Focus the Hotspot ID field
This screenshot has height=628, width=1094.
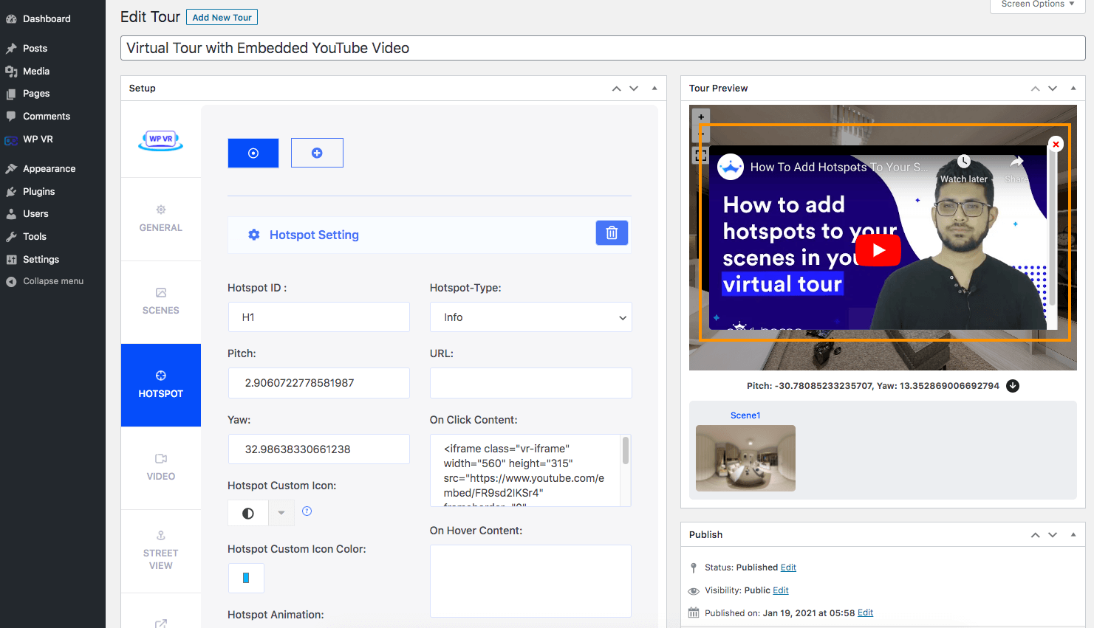point(318,317)
